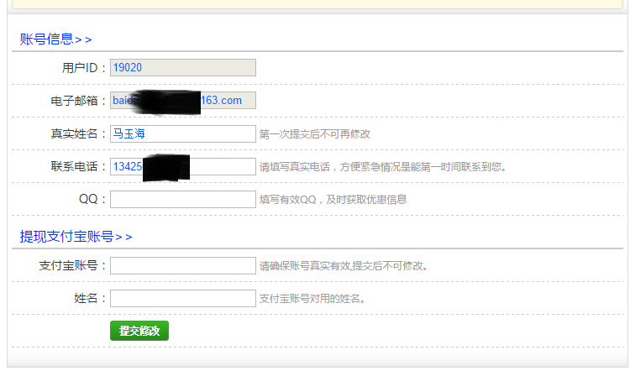Click the hint 填写有效QQ，及时获取优惠信息

[333, 200]
